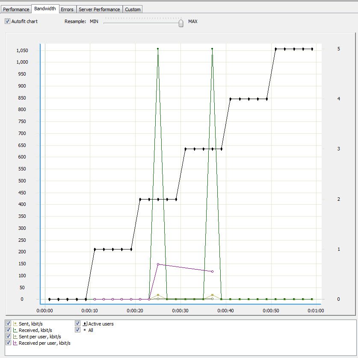Image resolution: width=358 pixels, height=358 pixels.
Task: Click the purple Received per user peak point
Action: [158, 264]
